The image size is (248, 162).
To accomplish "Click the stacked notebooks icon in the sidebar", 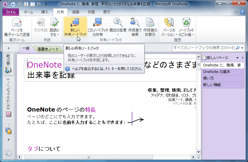I will click(8, 131).
